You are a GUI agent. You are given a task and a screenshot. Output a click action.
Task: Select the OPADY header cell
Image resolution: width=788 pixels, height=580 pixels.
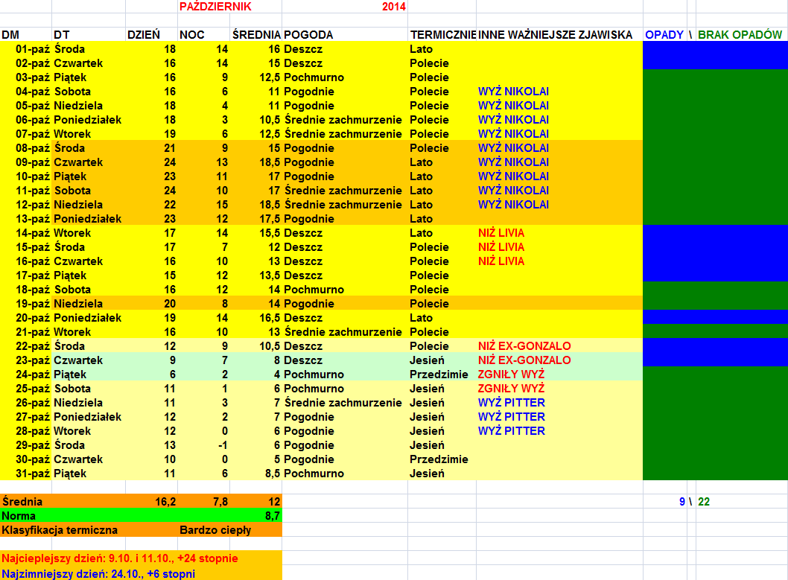[x=664, y=35]
